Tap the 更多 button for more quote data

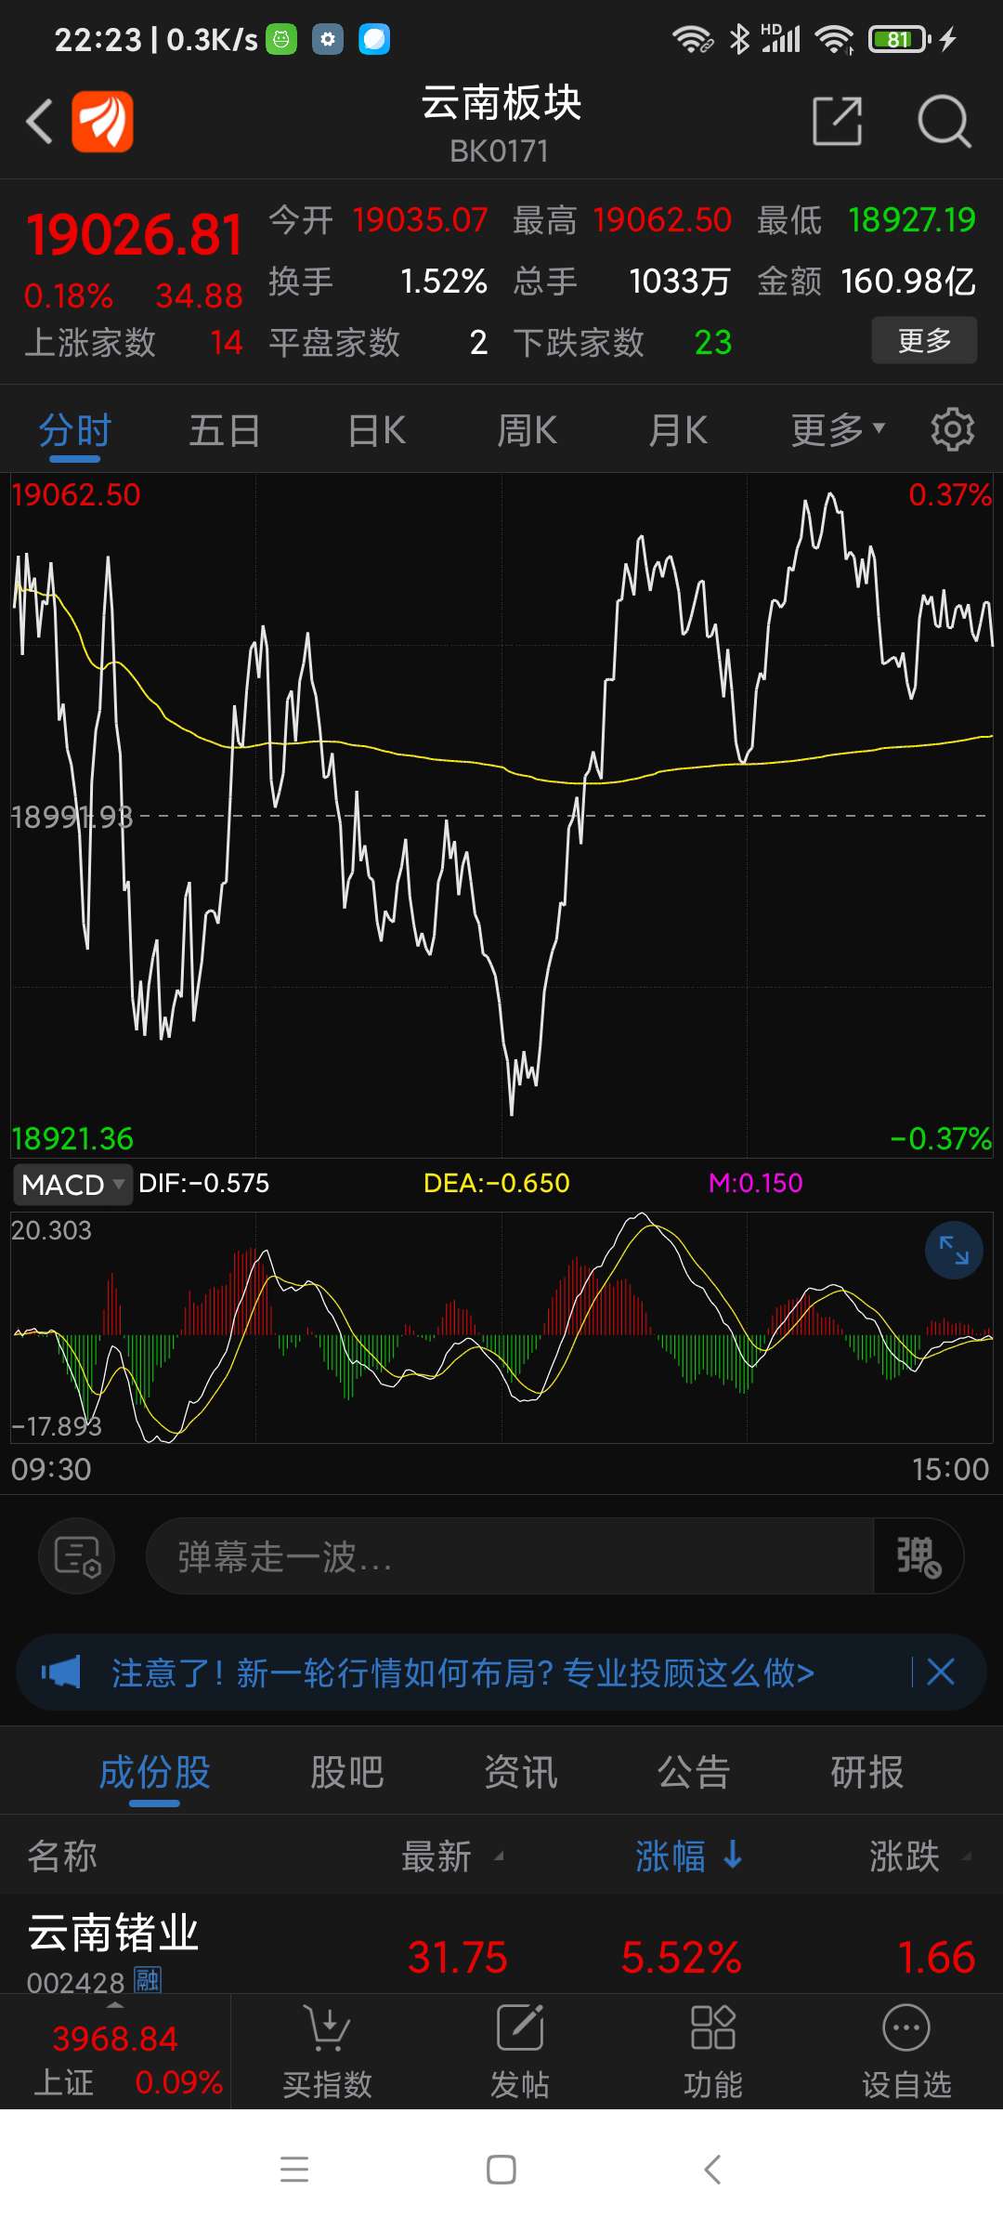point(924,340)
